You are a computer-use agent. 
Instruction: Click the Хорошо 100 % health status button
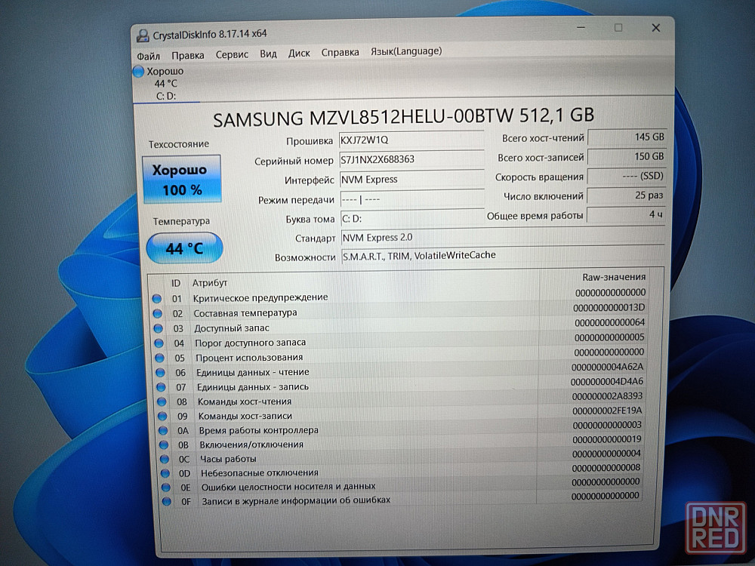182,180
